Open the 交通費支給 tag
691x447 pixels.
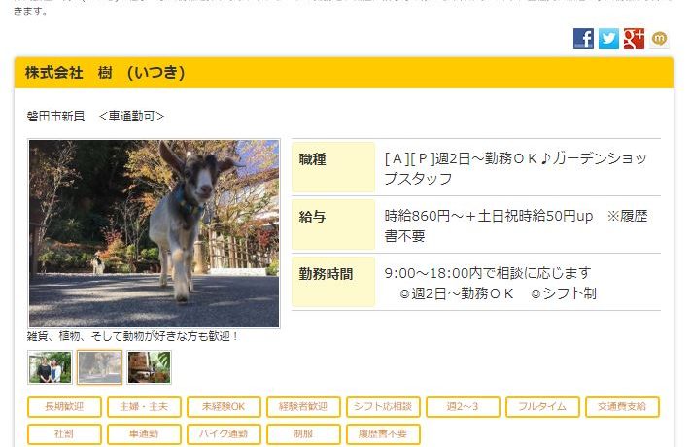coord(622,406)
